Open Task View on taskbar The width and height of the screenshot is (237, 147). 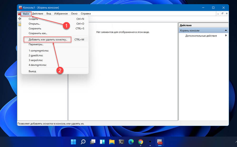point(93,142)
